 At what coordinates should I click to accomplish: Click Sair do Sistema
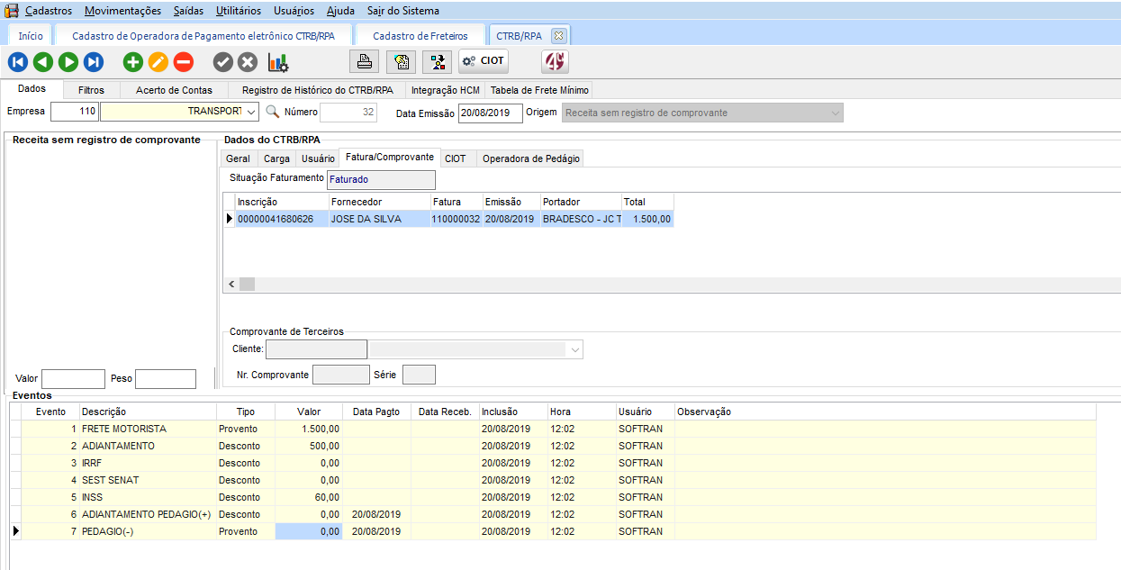pos(403,11)
